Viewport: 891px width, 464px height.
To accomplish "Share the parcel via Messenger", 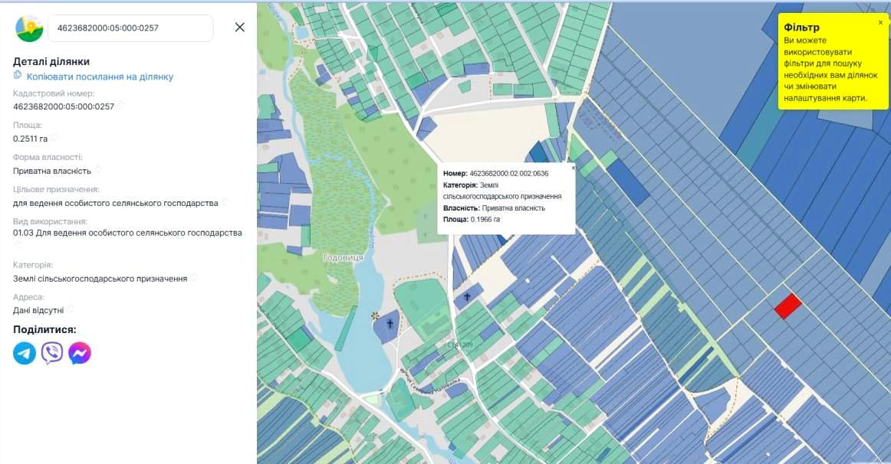I will (x=80, y=353).
